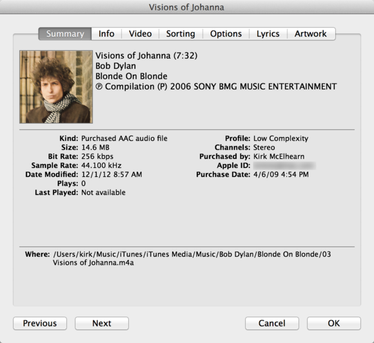Click the song title Visions of Johanna (7:32)

[x=146, y=56]
